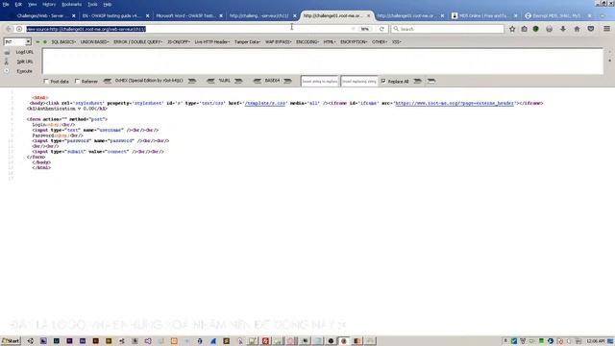Follow the root-me.org externe_header link
This screenshot has width=615, height=346.
pyautogui.click(x=455, y=103)
